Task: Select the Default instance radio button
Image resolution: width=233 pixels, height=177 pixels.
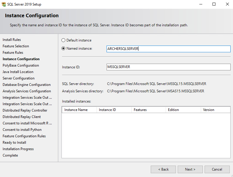Action: [63, 40]
